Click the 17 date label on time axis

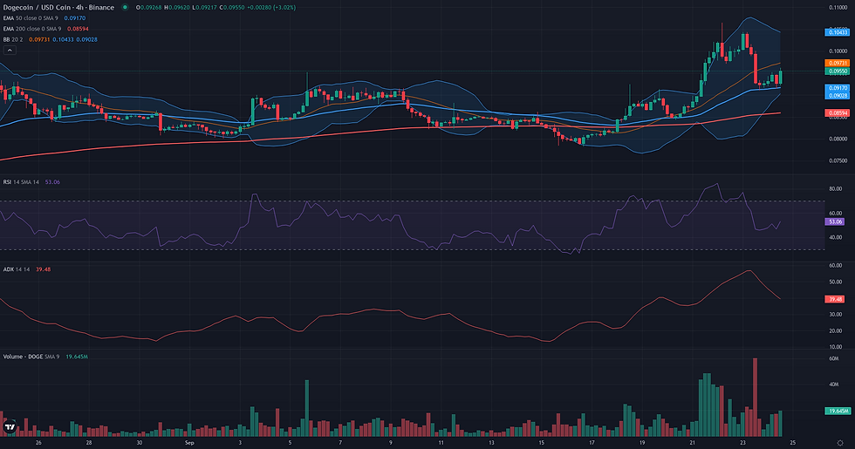click(592, 443)
